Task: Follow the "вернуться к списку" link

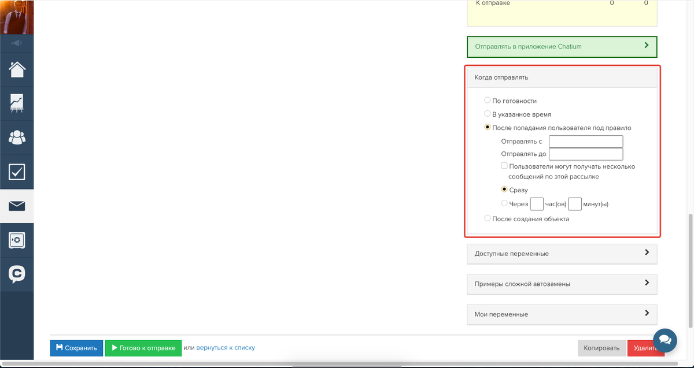Action: tap(226, 348)
